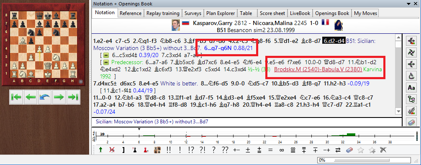Jump to the start of the game

click(x=16, y=97)
